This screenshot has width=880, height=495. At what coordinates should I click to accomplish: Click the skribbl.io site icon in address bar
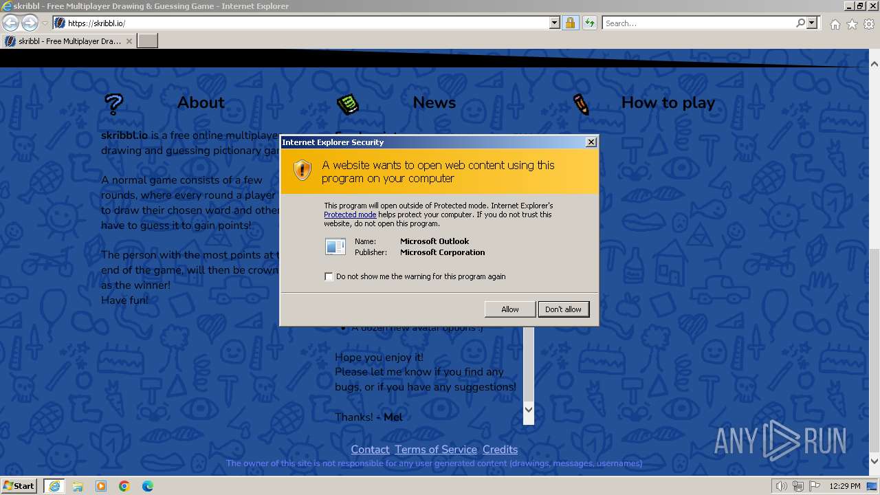point(60,23)
